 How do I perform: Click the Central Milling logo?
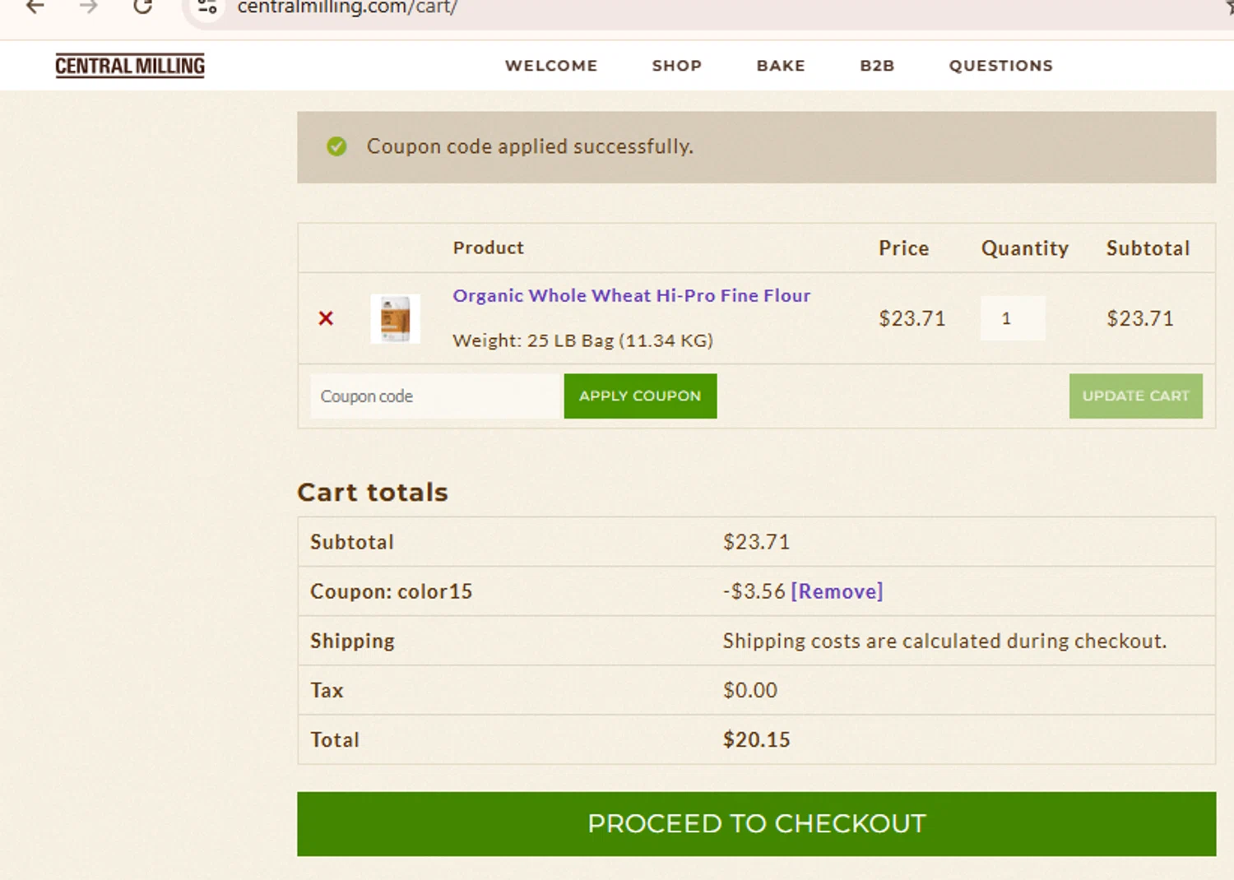[130, 66]
